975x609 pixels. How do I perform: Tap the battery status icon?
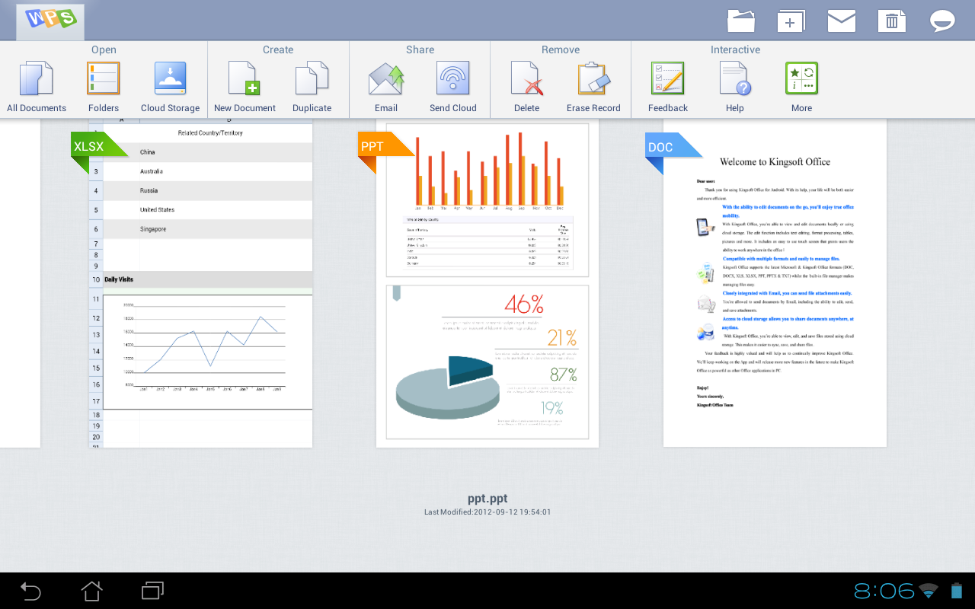pyautogui.click(x=956, y=591)
